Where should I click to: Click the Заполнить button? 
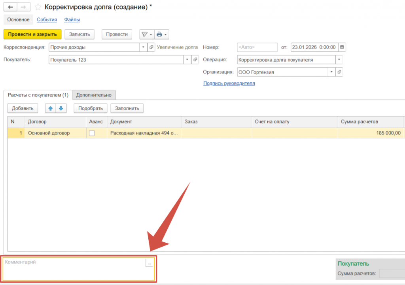127,108
